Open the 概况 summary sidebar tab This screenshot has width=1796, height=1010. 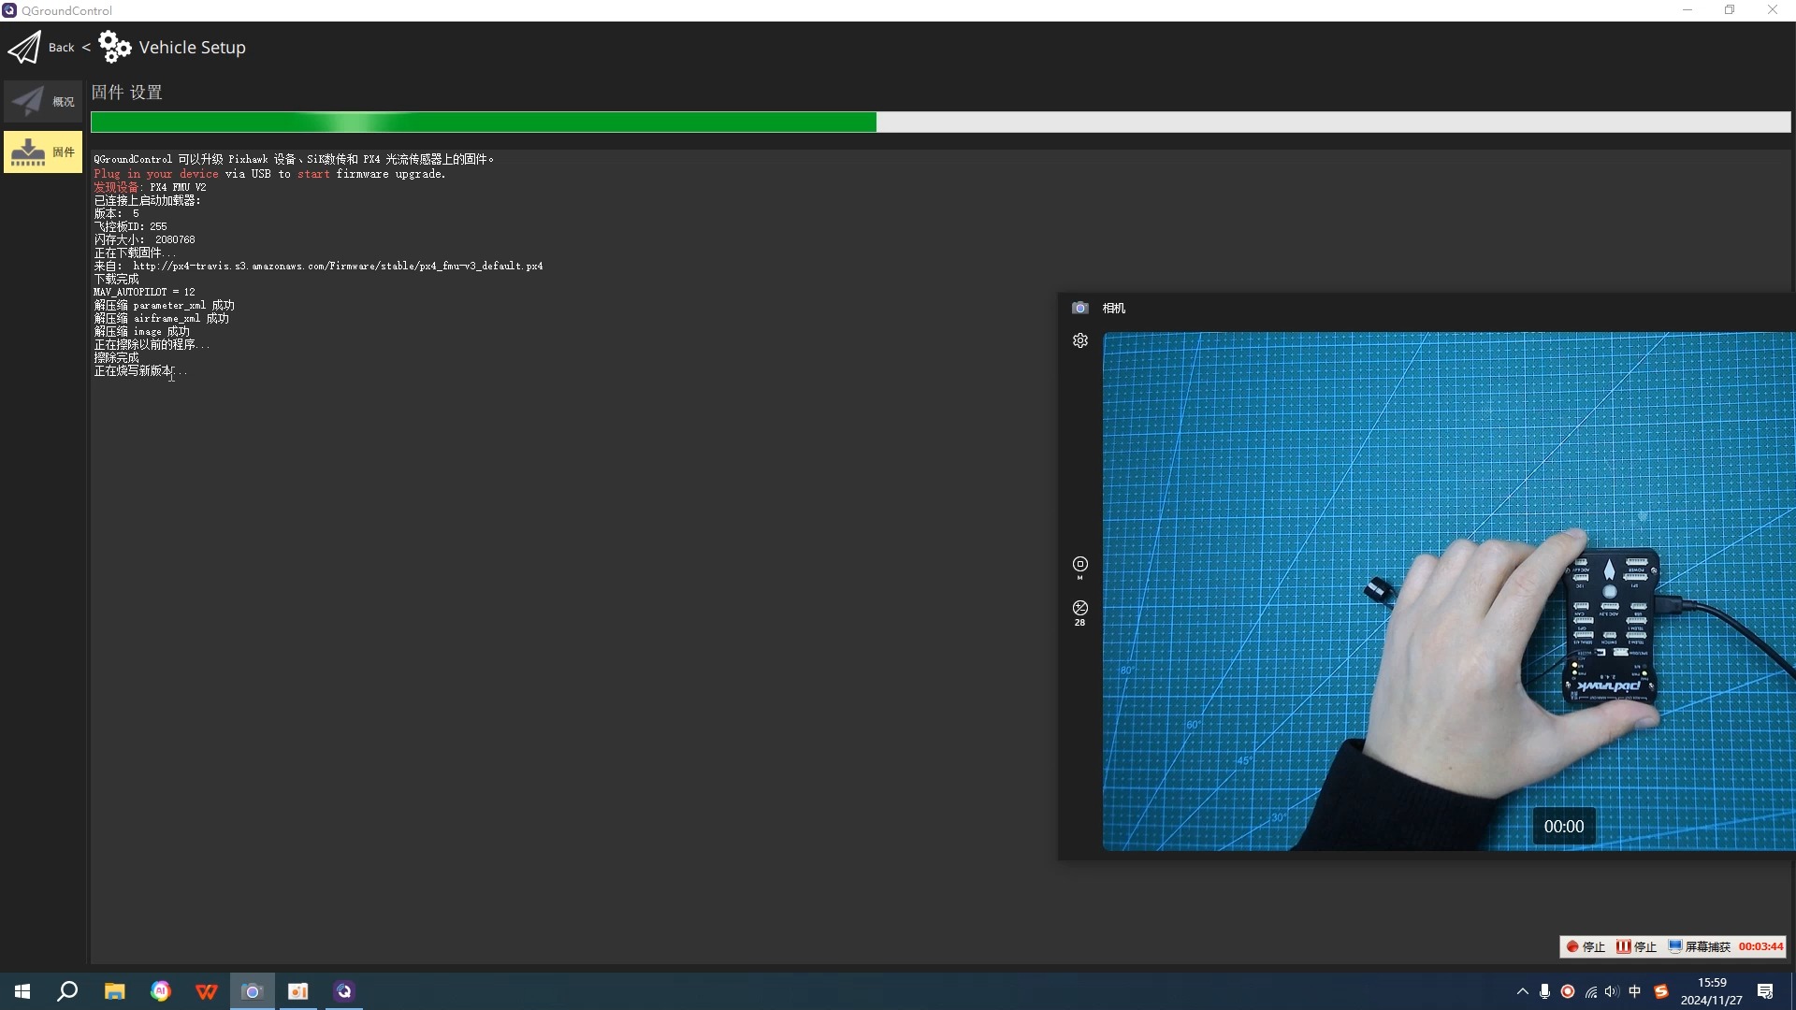(x=43, y=101)
